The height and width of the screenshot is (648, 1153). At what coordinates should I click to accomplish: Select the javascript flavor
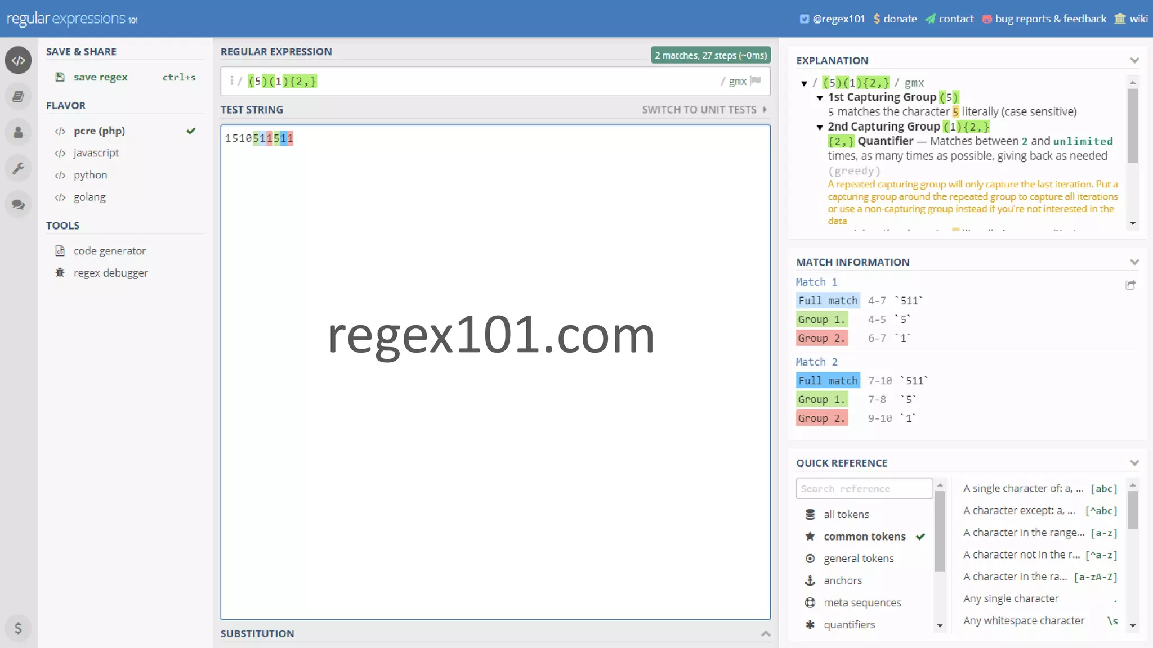[x=96, y=153]
